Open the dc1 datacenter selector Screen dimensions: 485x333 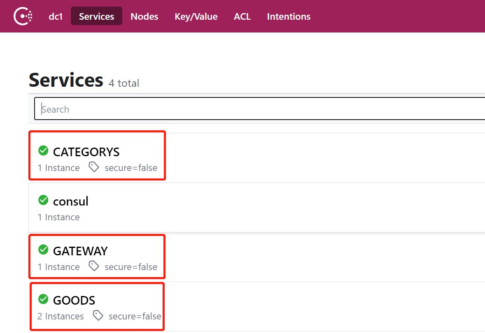(56, 16)
